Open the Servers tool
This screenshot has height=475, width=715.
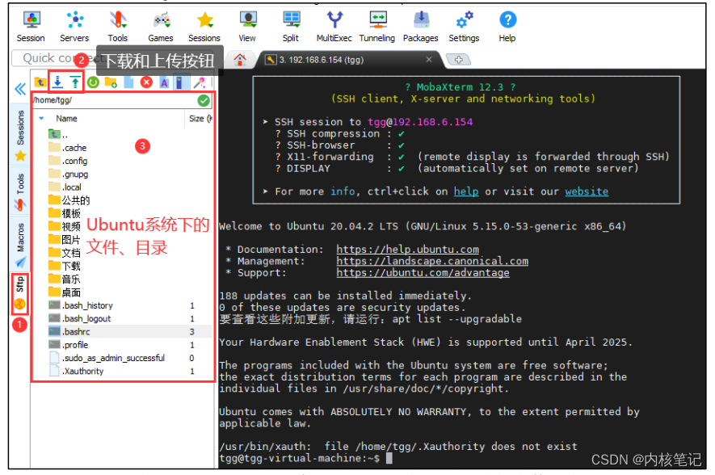pyautogui.click(x=74, y=27)
